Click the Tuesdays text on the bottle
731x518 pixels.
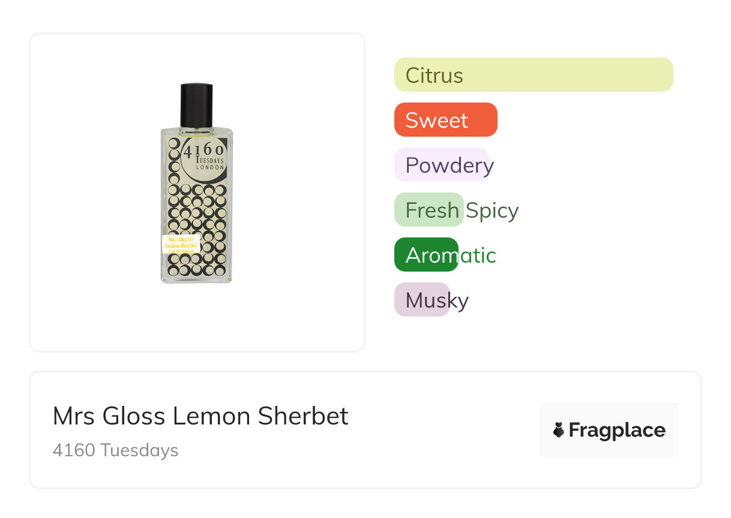(210, 160)
